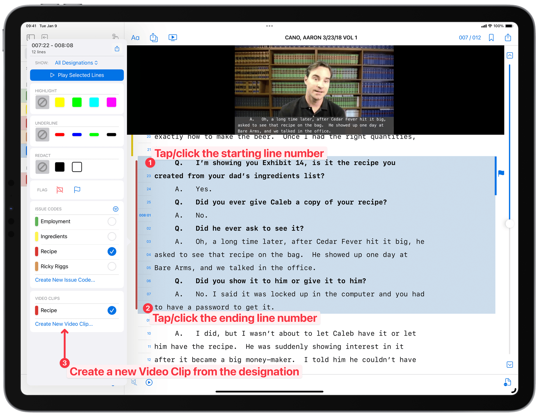Expand the panel with the down chevron button
Viewport: 539px width, 417px height.
(x=510, y=364)
